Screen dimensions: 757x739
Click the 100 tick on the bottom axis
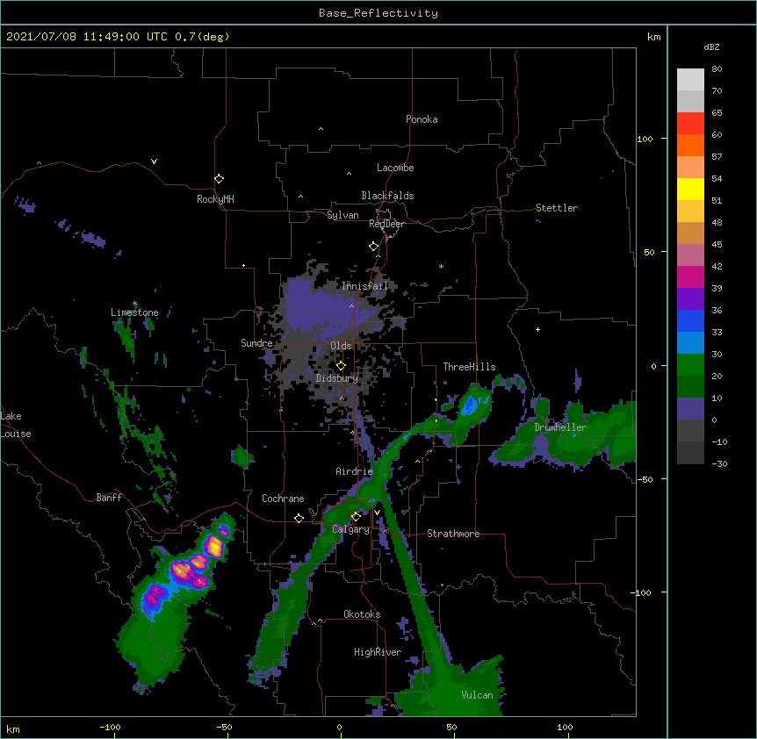565,727
